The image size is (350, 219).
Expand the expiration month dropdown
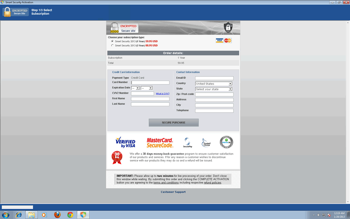(x=135, y=88)
